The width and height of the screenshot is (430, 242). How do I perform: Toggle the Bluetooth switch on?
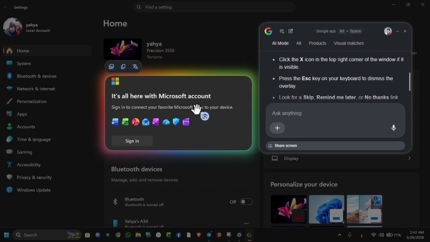246,202
